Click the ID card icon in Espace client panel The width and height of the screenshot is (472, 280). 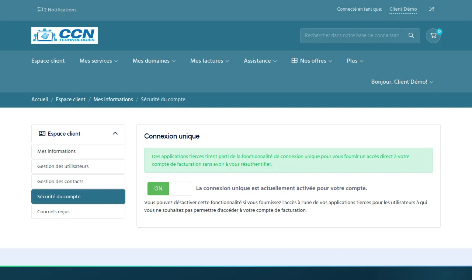42,134
